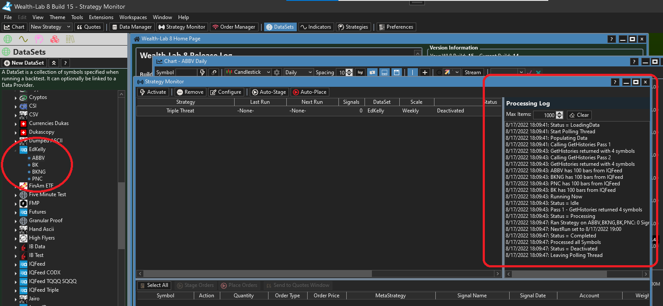Collapse the EdKelly tree node
This screenshot has width=663, height=306.
(x=16, y=150)
